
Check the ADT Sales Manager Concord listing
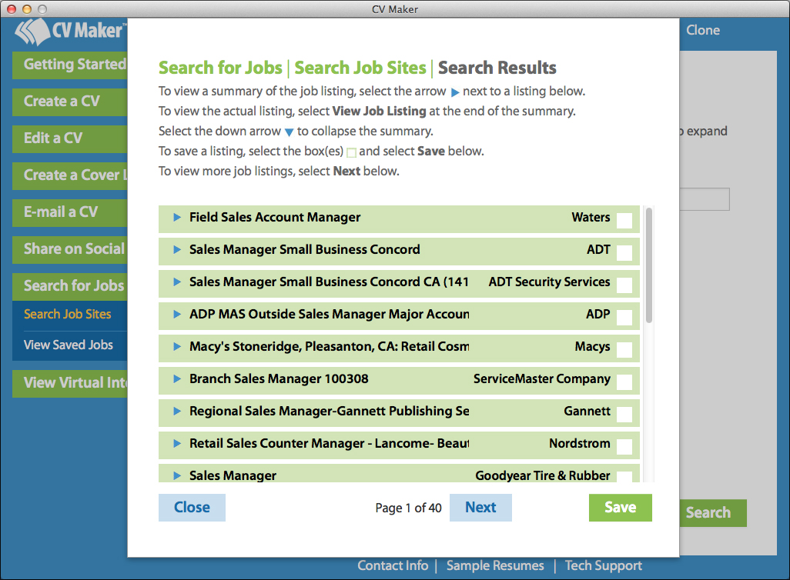(624, 250)
